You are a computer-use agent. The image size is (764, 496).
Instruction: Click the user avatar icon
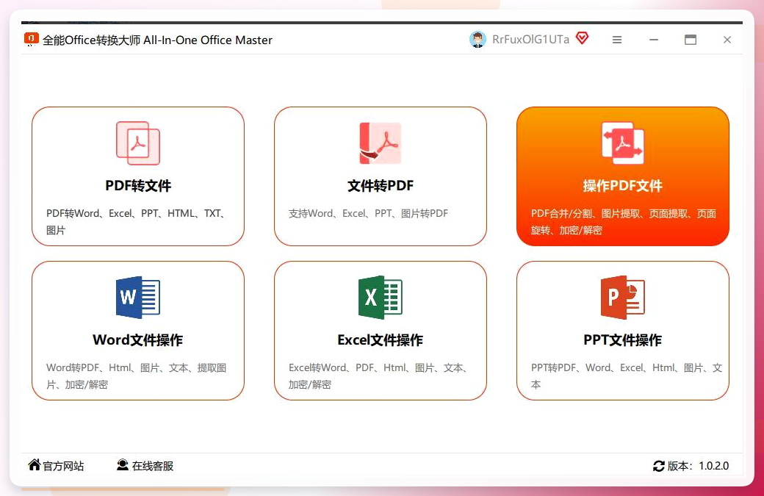tap(478, 40)
